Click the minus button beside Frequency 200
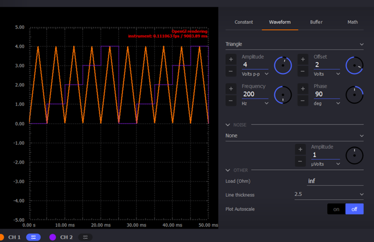This screenshot has width=374, height=242. (231, 101)
